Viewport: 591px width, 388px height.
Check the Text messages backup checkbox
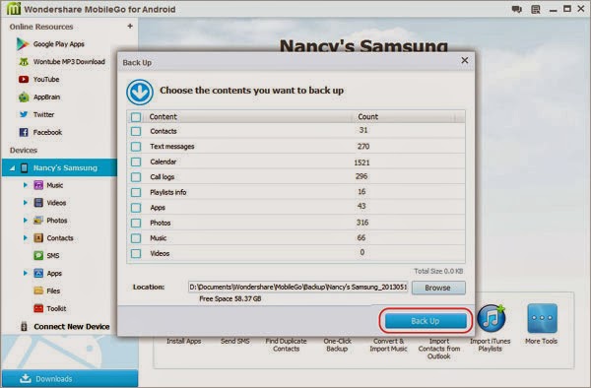point(136,147)
